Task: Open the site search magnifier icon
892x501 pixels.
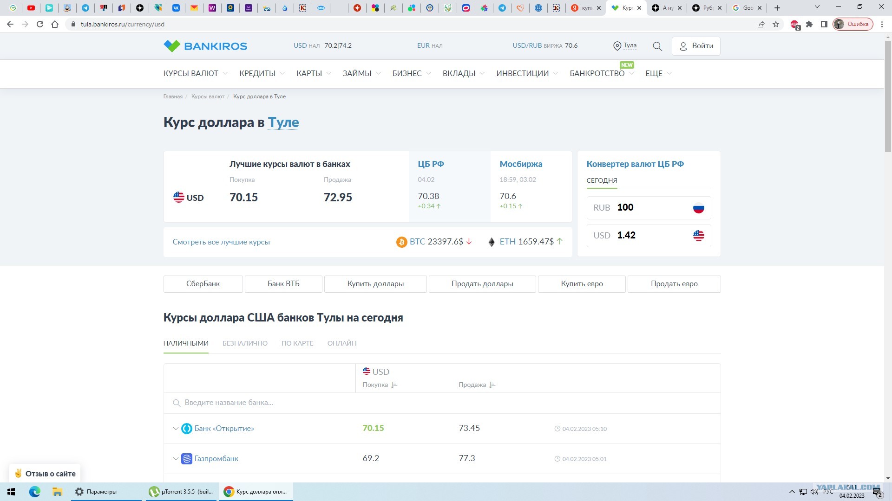Action: pos(657,46)
